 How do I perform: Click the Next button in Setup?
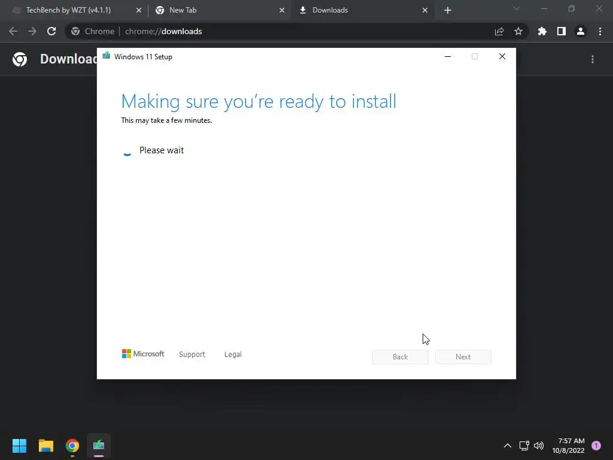463,357
